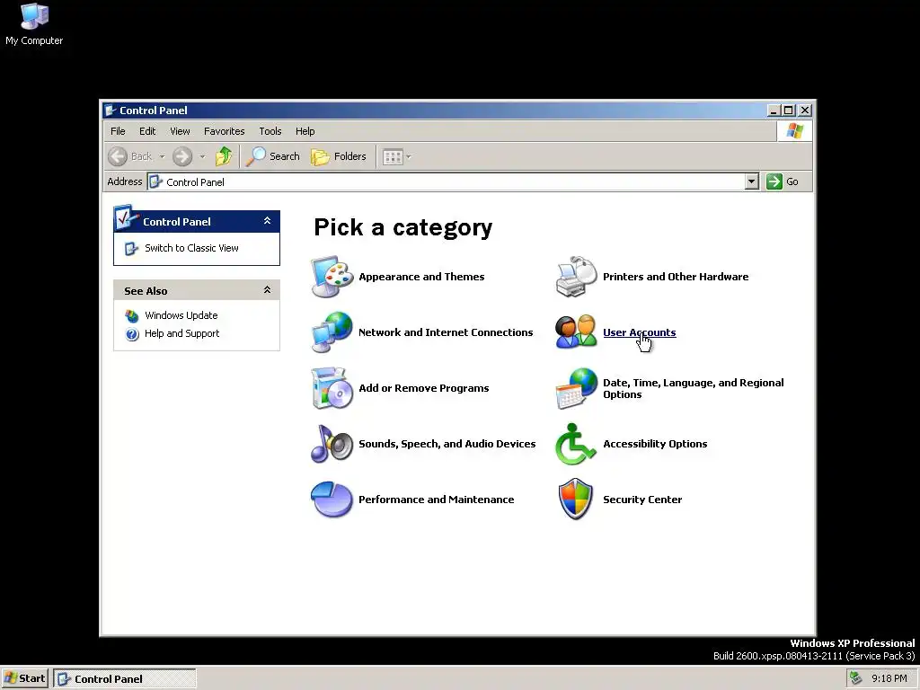
Task: Click the Help and Support question icon
Action: [x=132, y=334]
